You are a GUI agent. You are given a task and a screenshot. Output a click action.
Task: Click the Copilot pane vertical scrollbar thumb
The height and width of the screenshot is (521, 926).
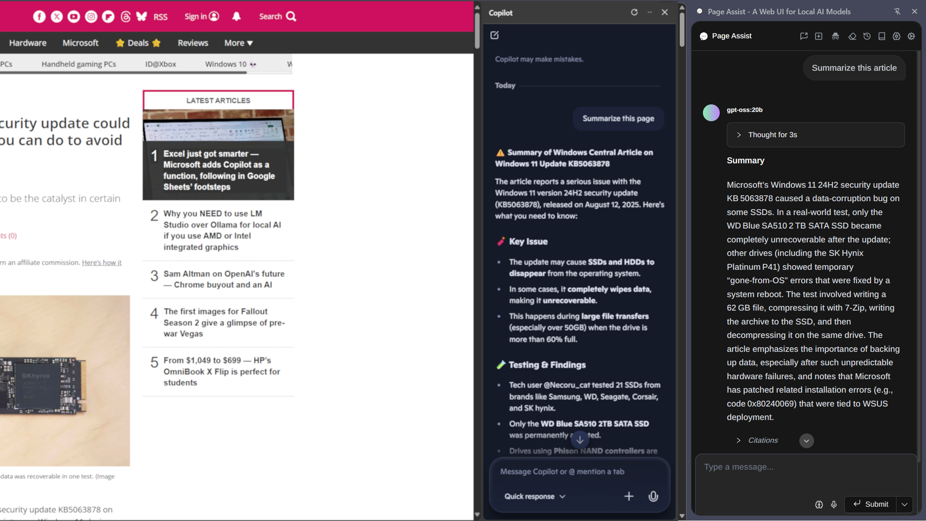pyautogui.click(x=682, y=29)
